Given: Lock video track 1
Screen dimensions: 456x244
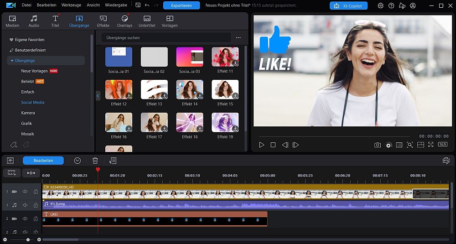Looking at the screenshot, I should click(x=36, y=192).
